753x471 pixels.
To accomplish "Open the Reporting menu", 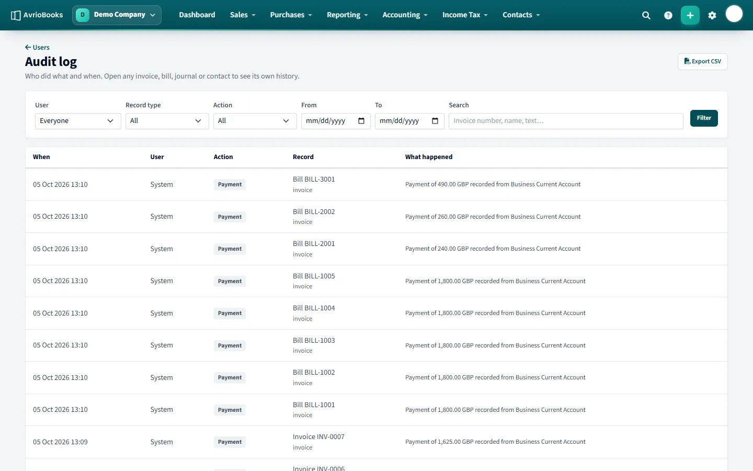I will (x=348, y=15).
